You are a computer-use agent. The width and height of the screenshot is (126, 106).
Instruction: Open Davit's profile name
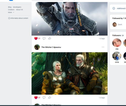[120, 24]
